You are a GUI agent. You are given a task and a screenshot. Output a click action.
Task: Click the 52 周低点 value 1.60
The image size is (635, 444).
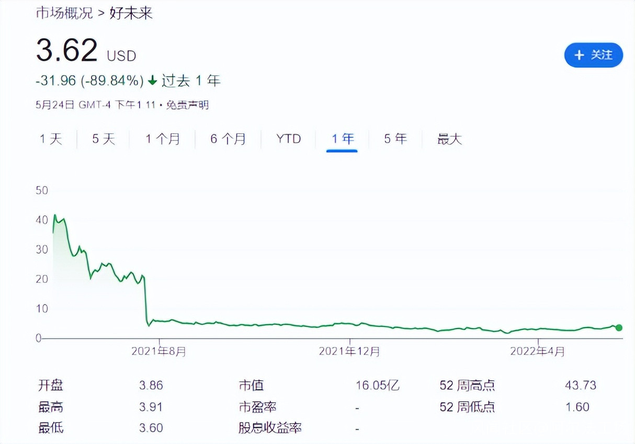click(577, 407)
